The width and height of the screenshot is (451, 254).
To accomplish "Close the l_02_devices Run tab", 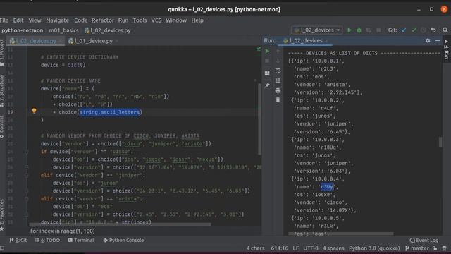I will tap(326, 41).
